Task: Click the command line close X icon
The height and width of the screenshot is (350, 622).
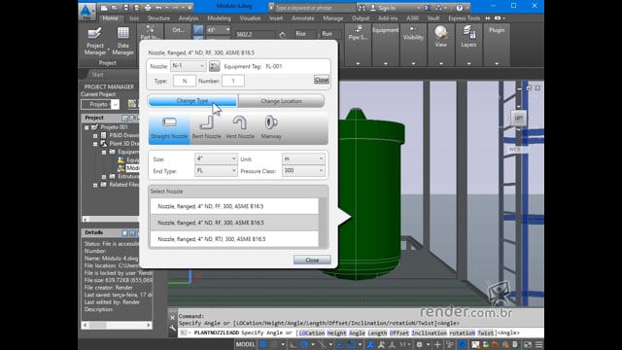Action: click(x=172, y=318)
